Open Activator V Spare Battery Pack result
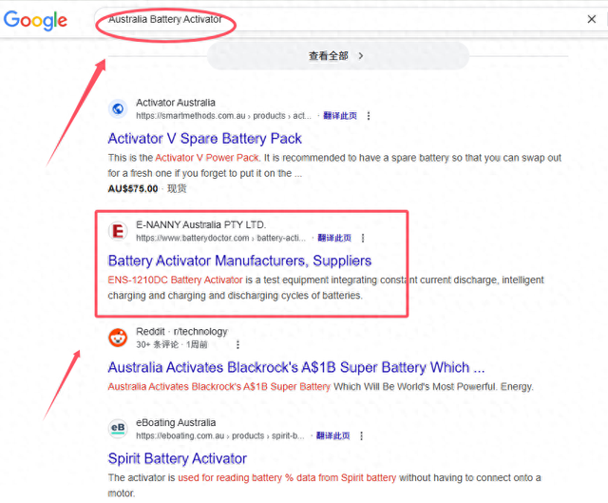The image size is (608, 503). coord(205,139)
